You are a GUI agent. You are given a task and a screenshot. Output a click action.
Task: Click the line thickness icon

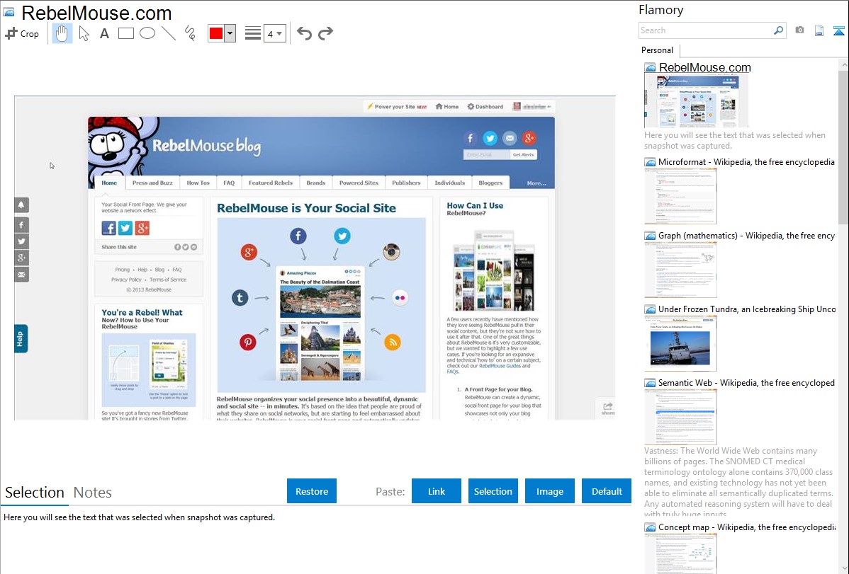point(252,33)
